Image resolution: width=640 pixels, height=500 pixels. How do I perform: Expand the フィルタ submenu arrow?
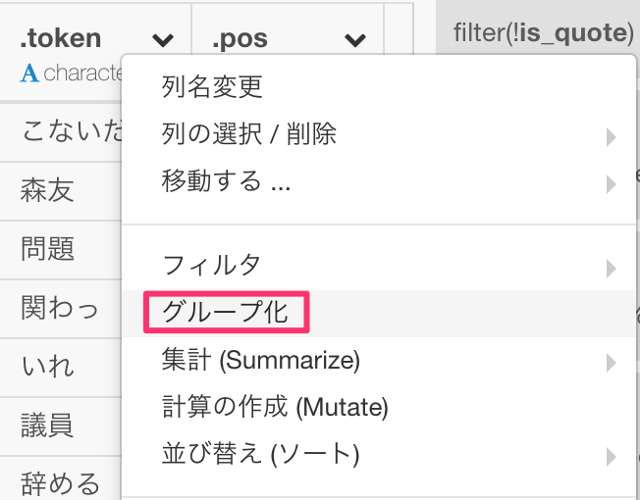[x=611, y=269]
